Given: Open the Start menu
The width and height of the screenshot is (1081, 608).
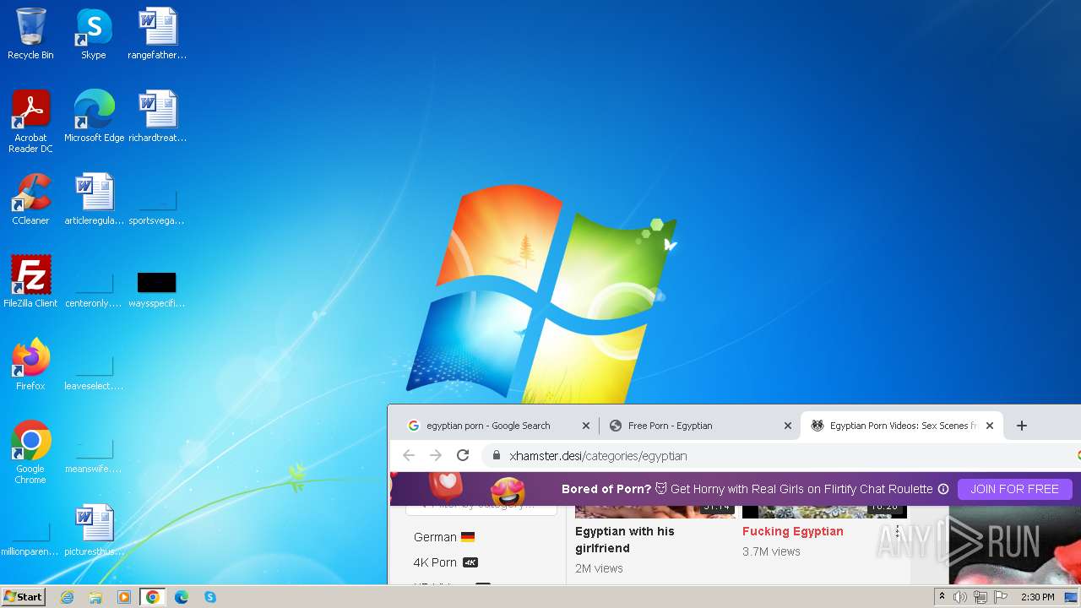Looking at the screenshot, I should [23, 597].
